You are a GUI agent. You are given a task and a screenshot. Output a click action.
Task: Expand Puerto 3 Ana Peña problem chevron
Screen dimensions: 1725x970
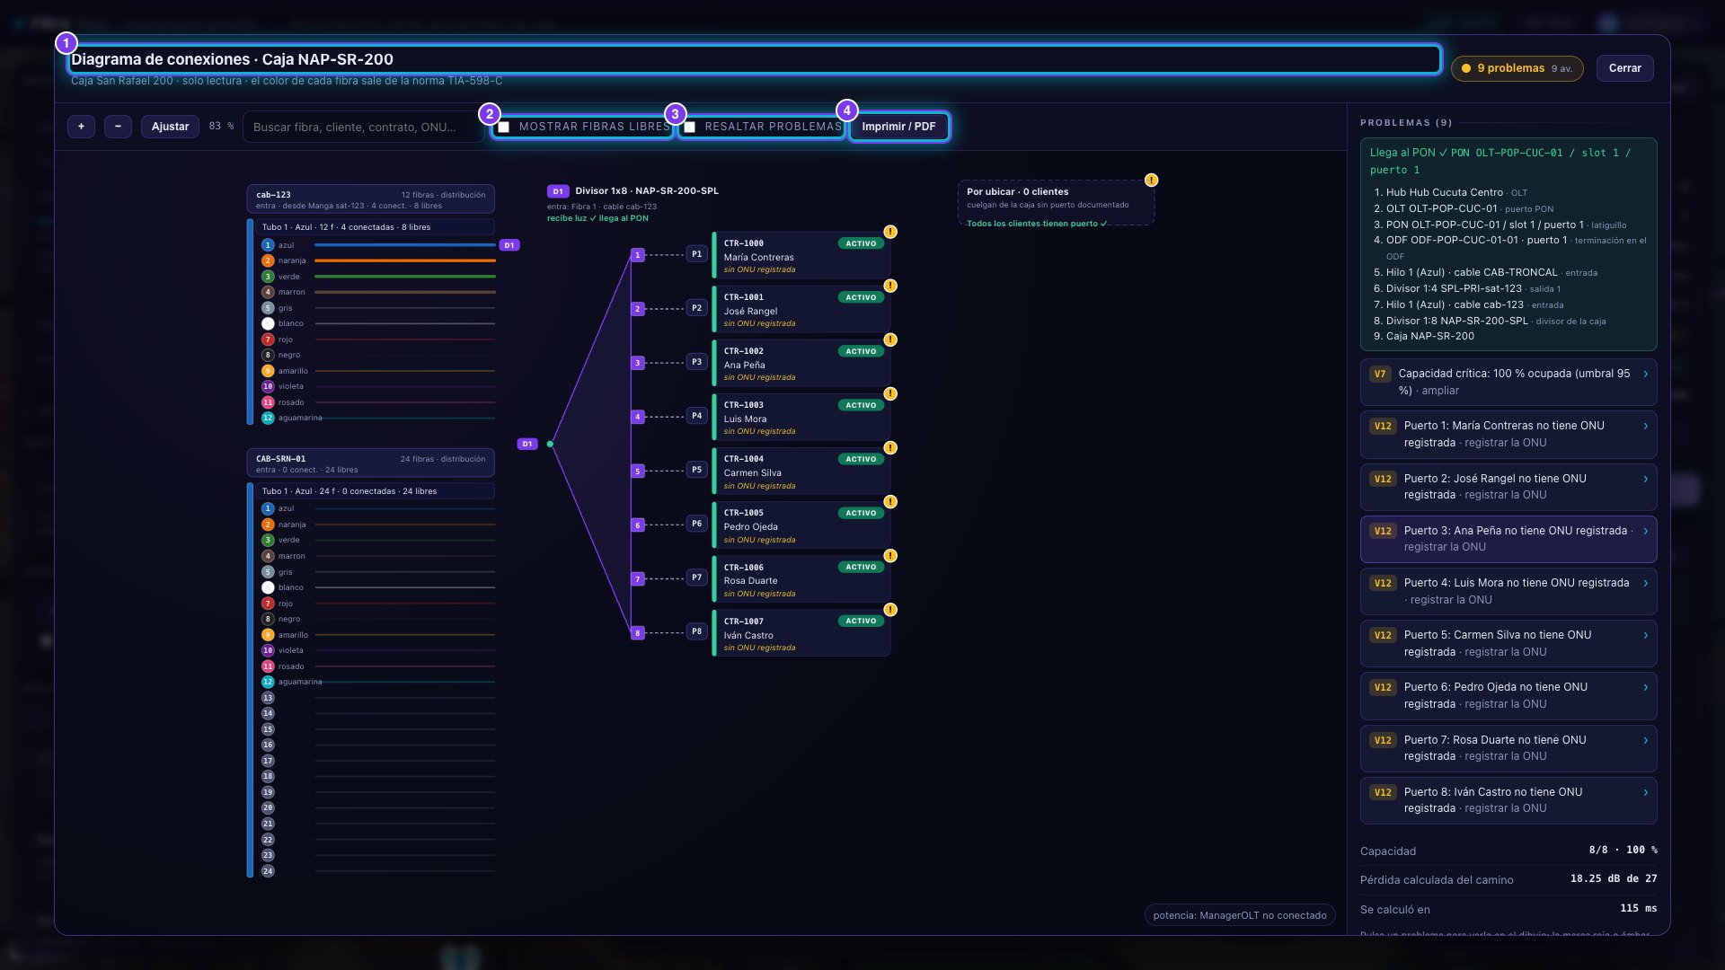click(1645, 532)
